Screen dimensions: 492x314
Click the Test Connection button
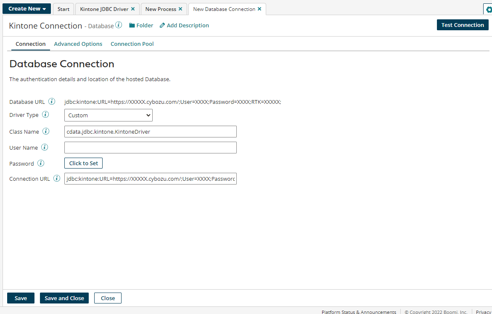(463, 25)
